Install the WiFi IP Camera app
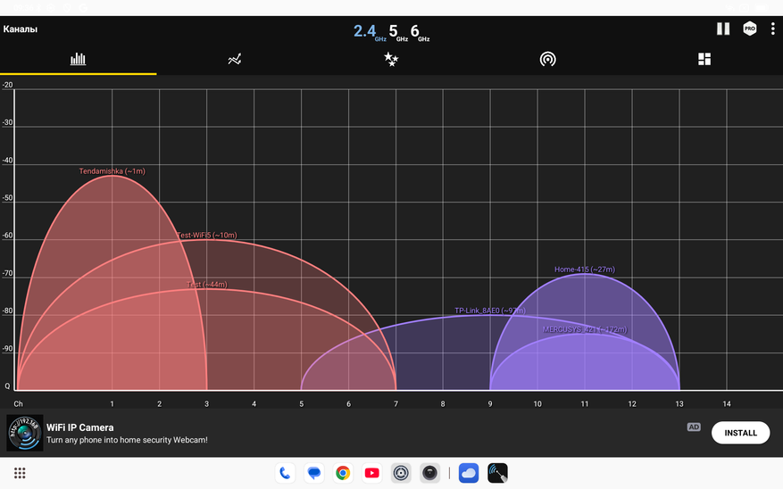This screenshot has width=783, height=489. tap(740, 433)
